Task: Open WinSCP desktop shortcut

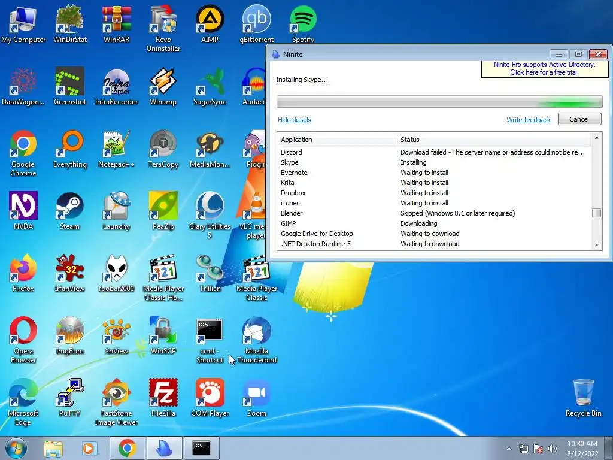Action: pyautogui.click(x=163, y=335)
